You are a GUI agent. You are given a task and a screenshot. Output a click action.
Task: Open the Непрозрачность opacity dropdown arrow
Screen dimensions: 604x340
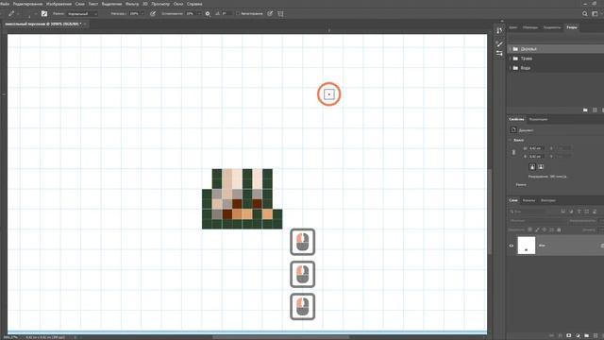point(143,13)
